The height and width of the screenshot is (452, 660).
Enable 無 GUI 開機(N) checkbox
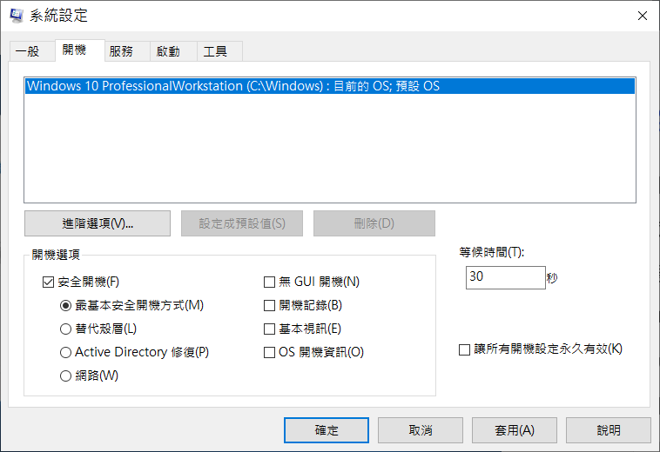269,282
